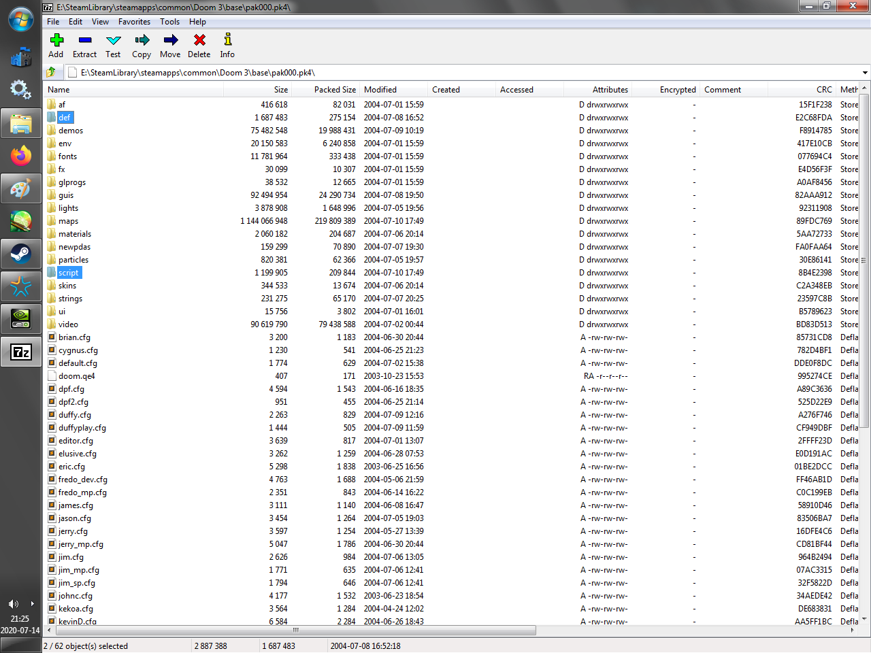This screenshot has height=653, width=871.
Task: Select the 'default.cfg' file name
Action: point(78,363)
